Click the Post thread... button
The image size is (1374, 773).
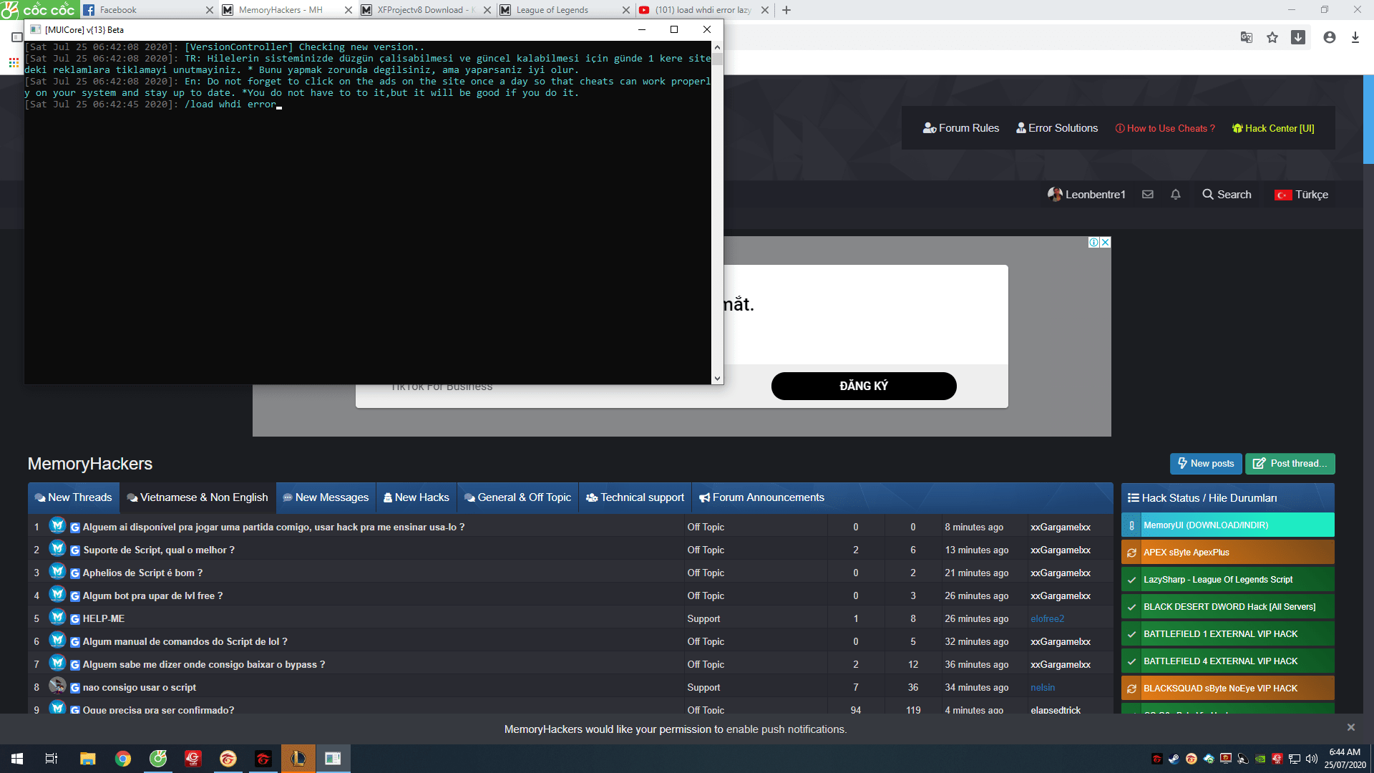click(x=1290, y=464)
